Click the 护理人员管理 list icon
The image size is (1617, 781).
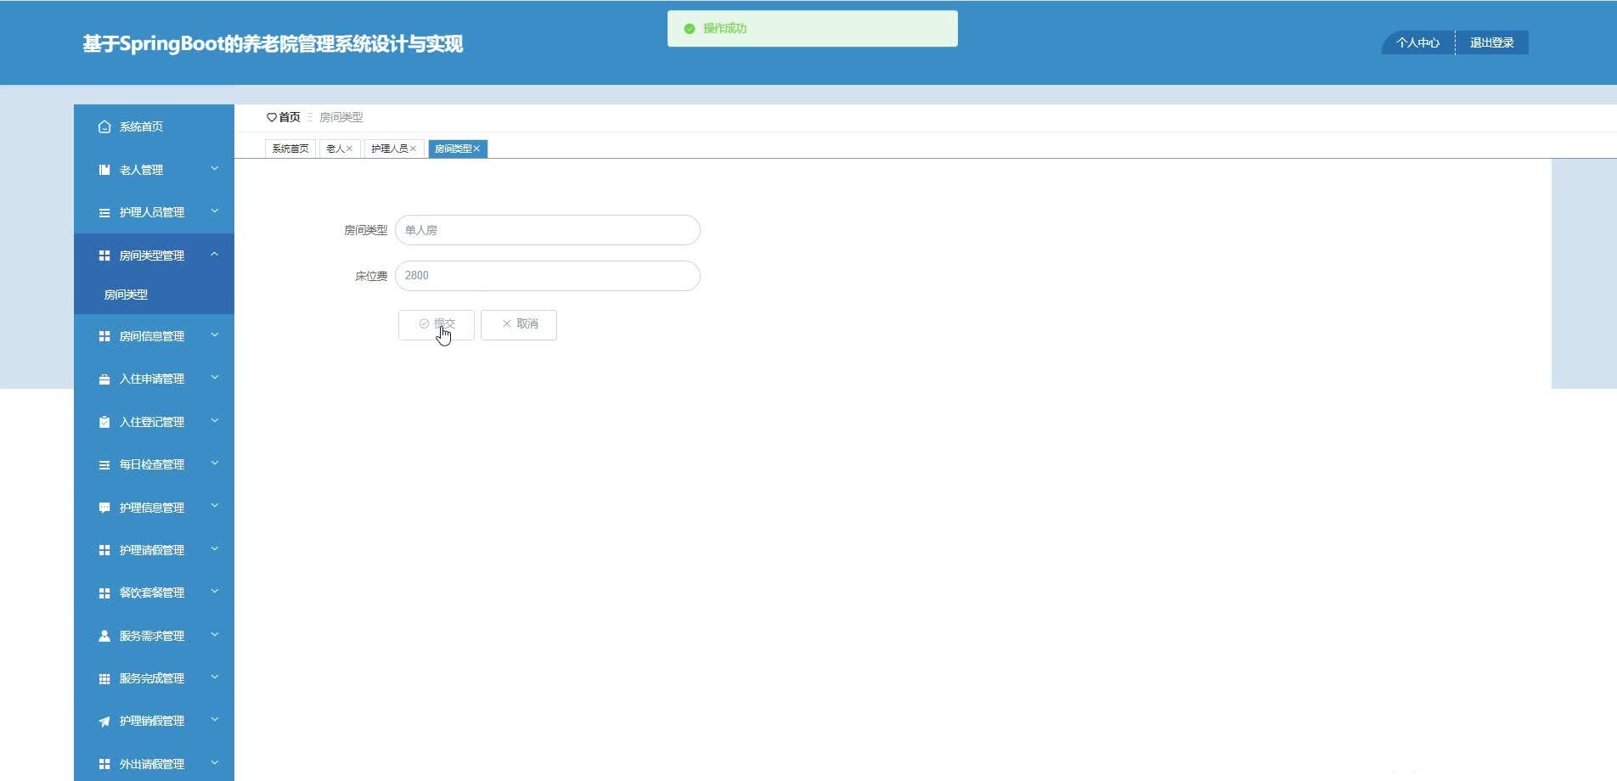click(x=104, y=212)
